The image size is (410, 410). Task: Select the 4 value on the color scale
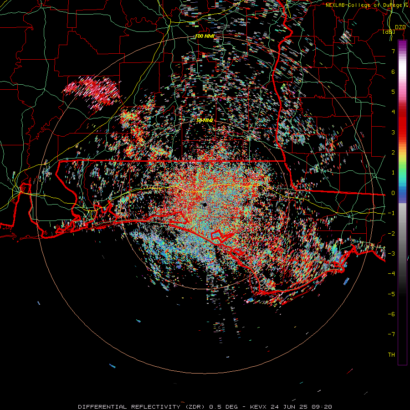pyautogui.click(x=393, y=112)
